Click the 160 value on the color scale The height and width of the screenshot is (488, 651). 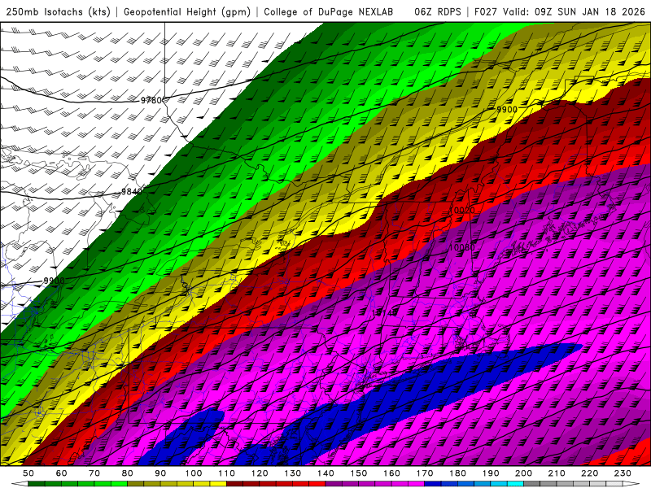[392, 473]
